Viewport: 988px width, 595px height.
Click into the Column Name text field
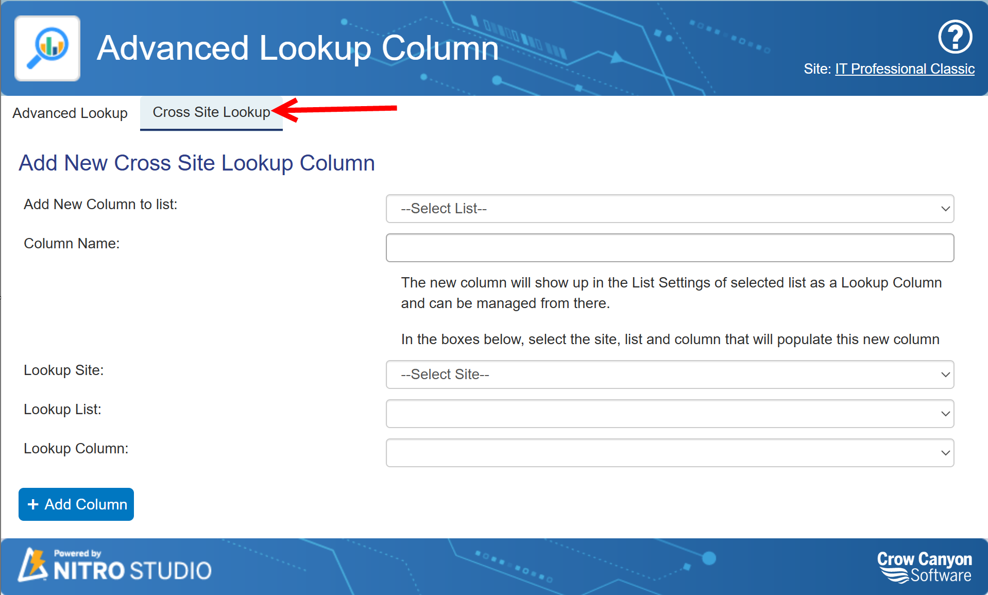670,248
